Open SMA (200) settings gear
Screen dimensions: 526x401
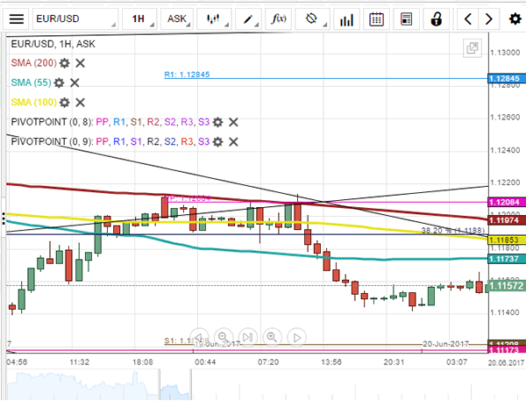click(64, 63)
